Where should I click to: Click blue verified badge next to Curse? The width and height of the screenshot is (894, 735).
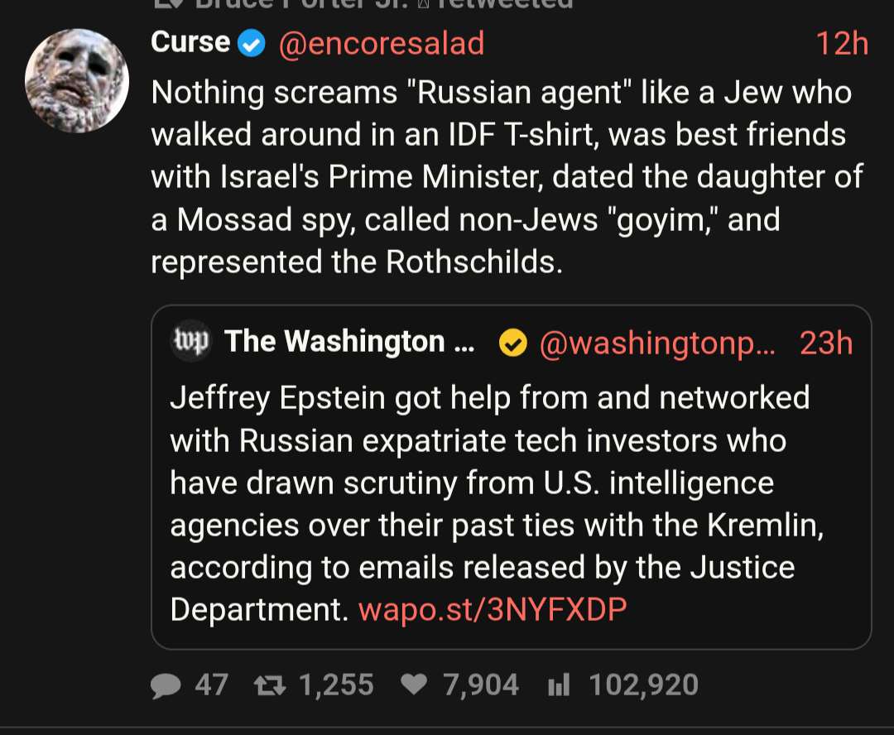(252, 44)
